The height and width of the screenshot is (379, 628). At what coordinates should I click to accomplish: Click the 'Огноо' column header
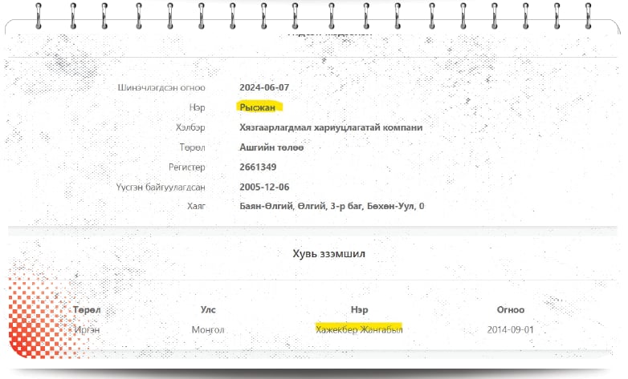click(x=511, y=310)
